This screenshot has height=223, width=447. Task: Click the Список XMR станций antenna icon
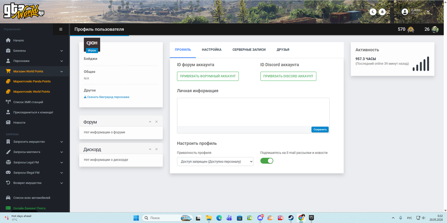(x=8, y=102)
